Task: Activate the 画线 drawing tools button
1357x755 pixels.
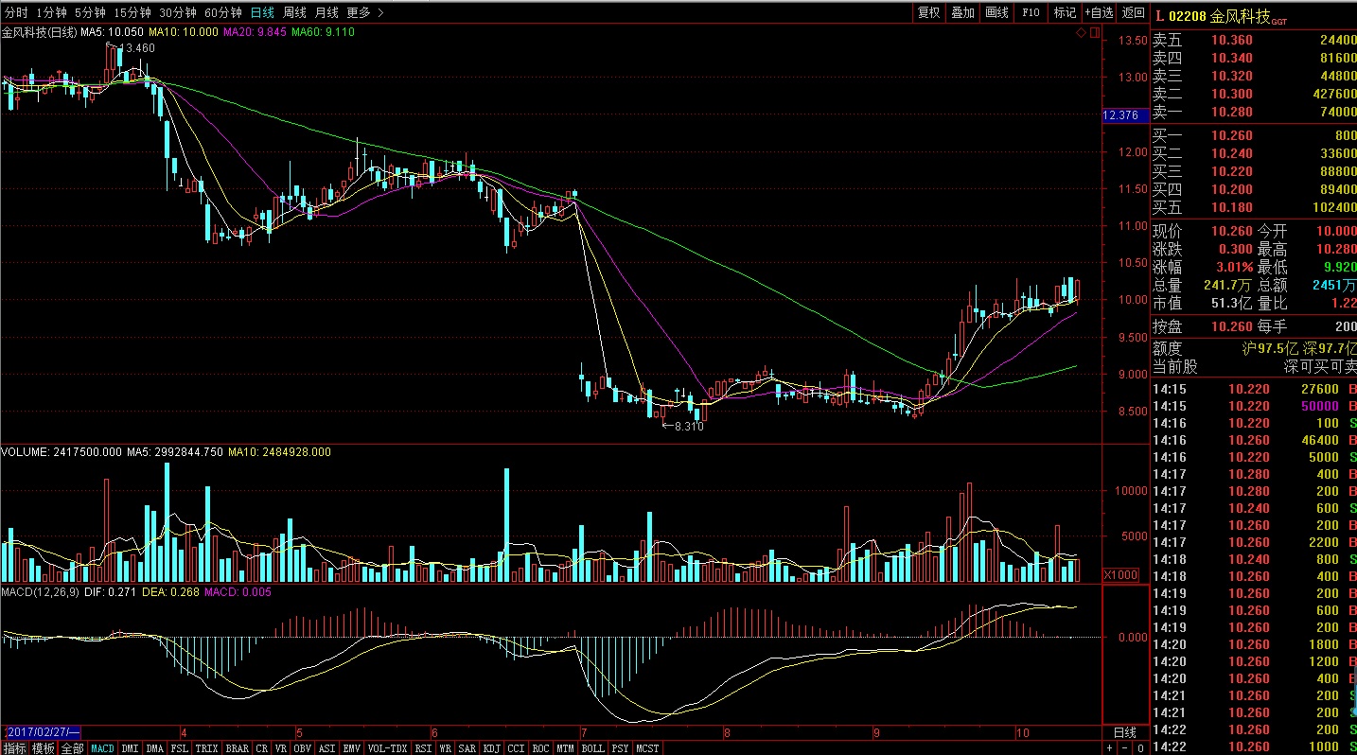Action: coord(996,12)
